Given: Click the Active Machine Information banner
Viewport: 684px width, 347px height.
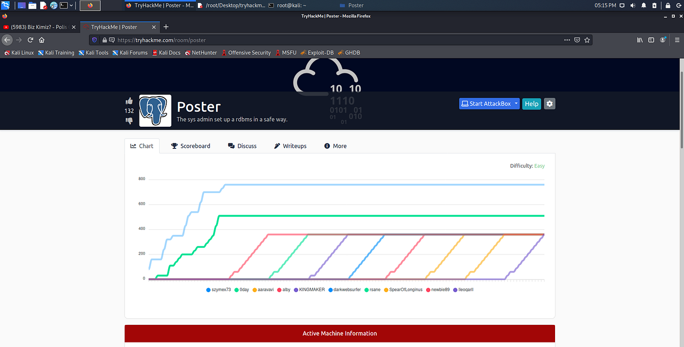Looking at the screenshot, I should click(339, 333).
